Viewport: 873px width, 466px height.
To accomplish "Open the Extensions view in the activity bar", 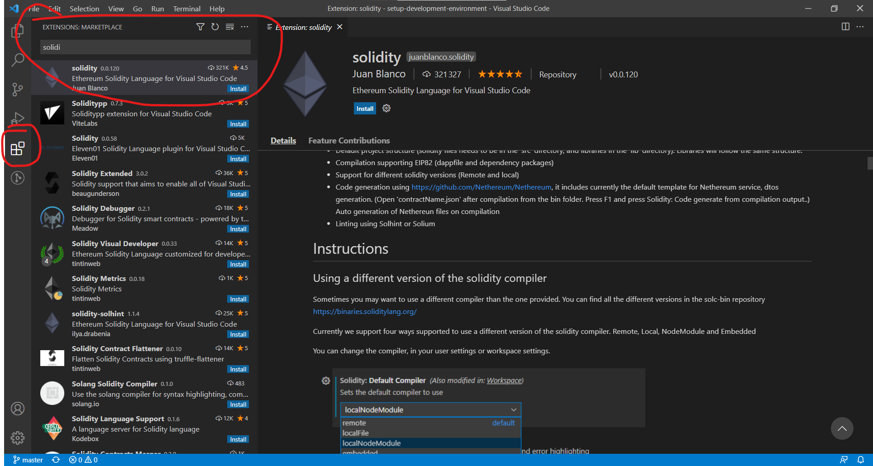I will pos(18,148).
